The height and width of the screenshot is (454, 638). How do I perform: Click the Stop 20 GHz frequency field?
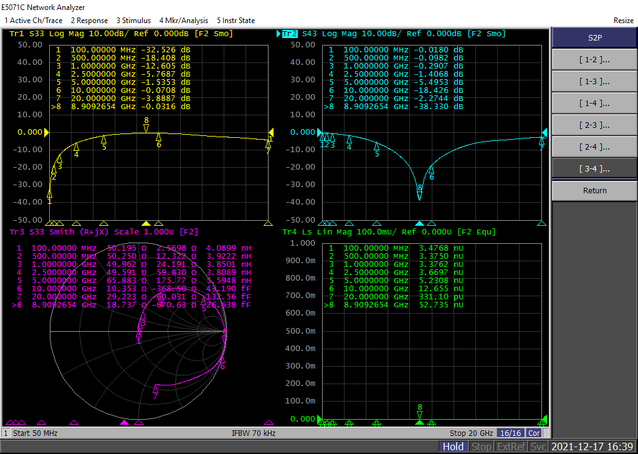click(471, 433)
